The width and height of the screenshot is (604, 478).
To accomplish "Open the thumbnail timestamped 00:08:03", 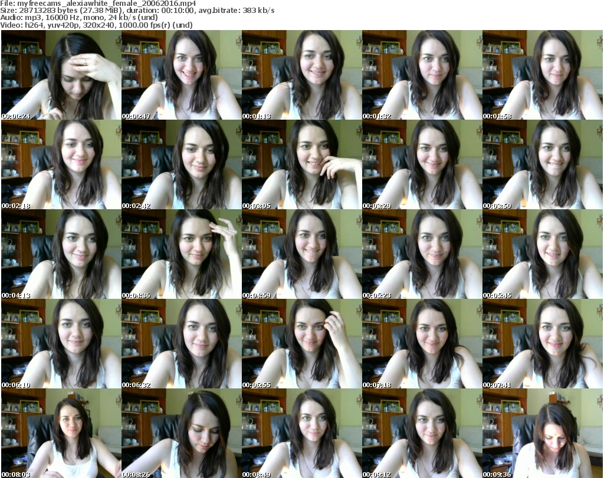I will click(x=61, y=433).
